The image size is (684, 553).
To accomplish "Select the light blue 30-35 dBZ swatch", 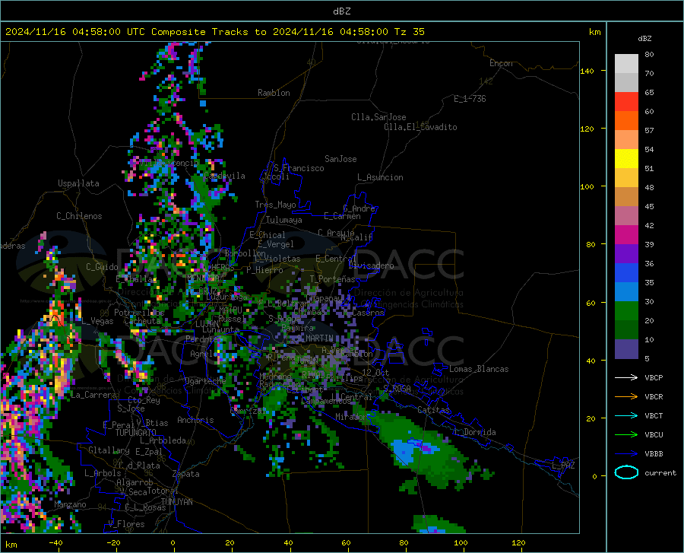I will pyautogui.click(x=626, y=292).
